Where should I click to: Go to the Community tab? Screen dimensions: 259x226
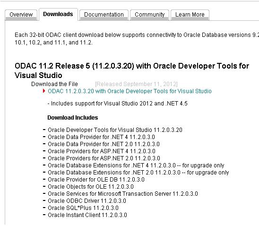point(150,15)
